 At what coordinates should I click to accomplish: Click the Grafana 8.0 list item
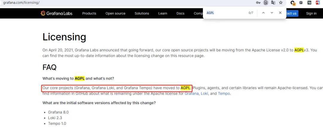pos(58,112)
